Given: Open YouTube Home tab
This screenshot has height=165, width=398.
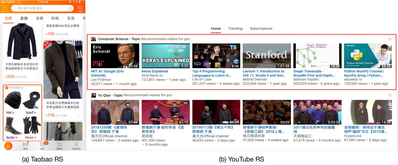Looking at the screenshot, I should [x=216, y=28].
